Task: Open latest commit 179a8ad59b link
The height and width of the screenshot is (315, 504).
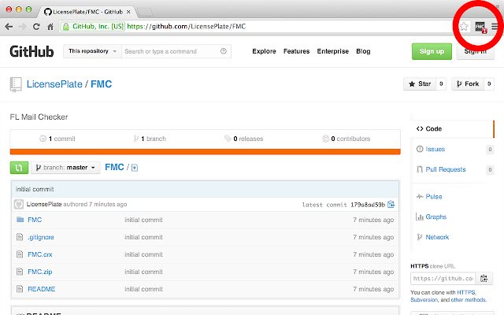Action: pos(368,205)
